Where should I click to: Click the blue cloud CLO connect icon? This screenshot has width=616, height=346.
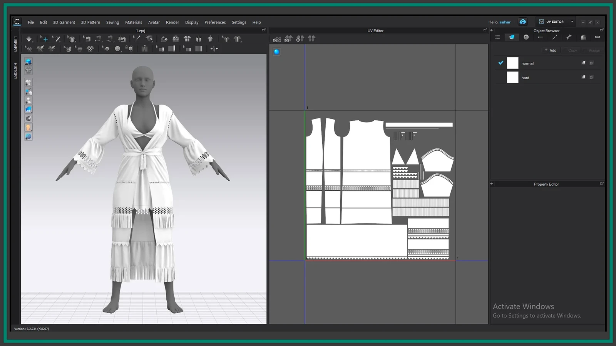pyautogui.click(x=522, y=22)
